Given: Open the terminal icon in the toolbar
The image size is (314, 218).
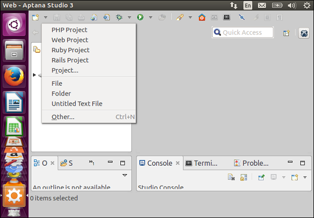Looking at the screenshot, I should coord(227,17).
